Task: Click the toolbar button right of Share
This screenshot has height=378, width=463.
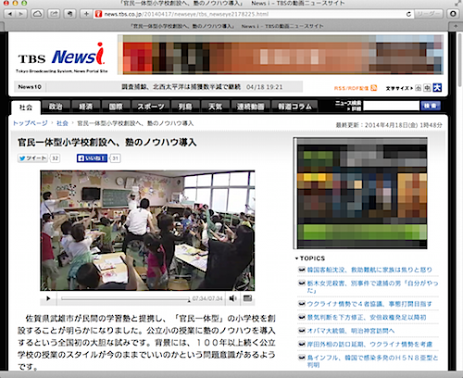Action: (x=70, y=14)
